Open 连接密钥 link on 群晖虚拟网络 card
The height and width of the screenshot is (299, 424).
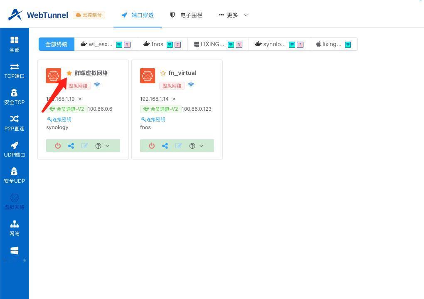point(59,120)
